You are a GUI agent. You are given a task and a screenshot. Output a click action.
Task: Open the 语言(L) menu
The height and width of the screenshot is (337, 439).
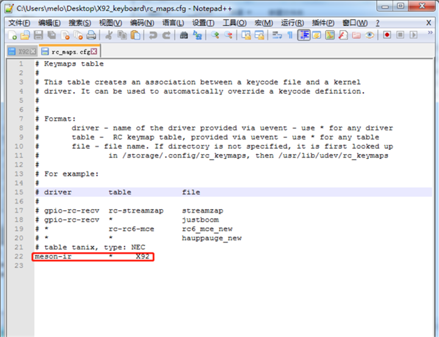click(x=173, y=23)
